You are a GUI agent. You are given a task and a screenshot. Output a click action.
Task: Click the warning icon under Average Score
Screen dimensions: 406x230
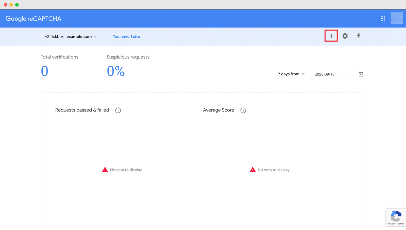[x=252, y=169]
